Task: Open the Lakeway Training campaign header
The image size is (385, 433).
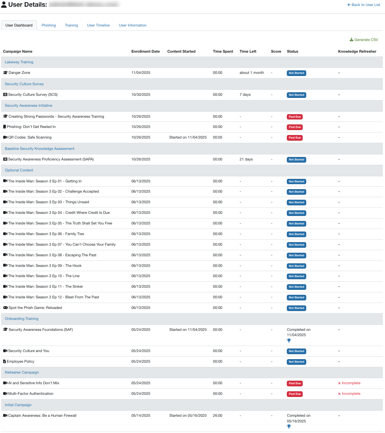Action: click(19, 62)
